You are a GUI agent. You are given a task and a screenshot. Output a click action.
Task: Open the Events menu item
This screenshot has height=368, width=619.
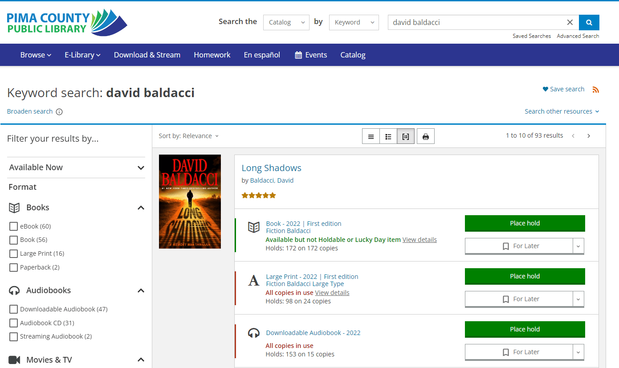coord(311,55)
